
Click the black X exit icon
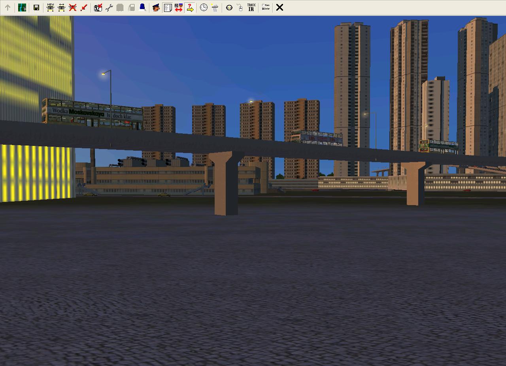click(279, 7)
